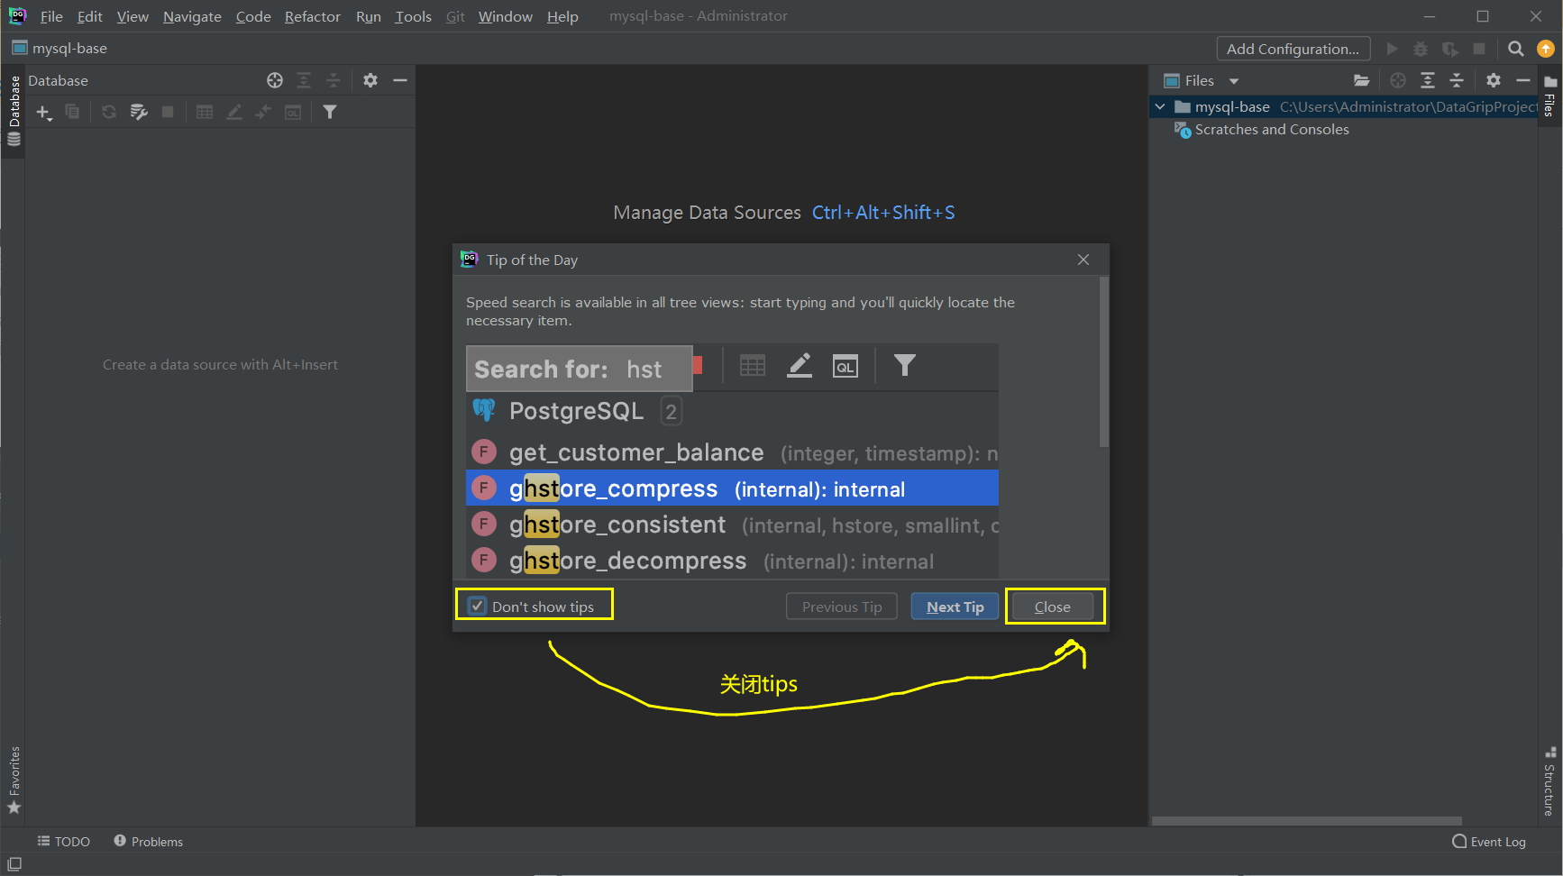Click the Tip dialog vertical scrollbar
Viewport: 1563px width, 876px height.
(x=1104, y=360)
